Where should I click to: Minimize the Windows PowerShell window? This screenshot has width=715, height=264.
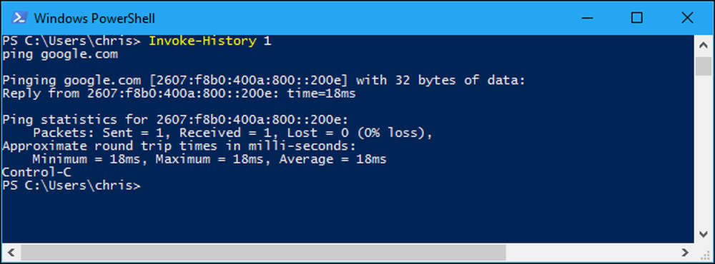(586, 18)
